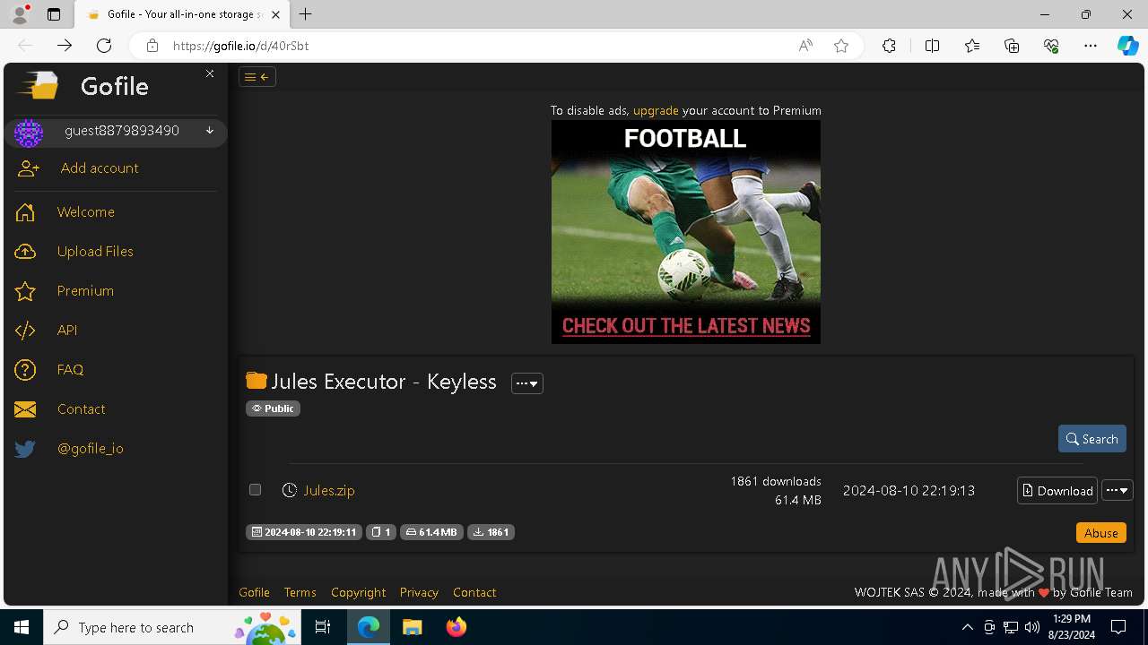
Task: Click the guest8879893490 avatar icon
Action: [x=29, y=133]
